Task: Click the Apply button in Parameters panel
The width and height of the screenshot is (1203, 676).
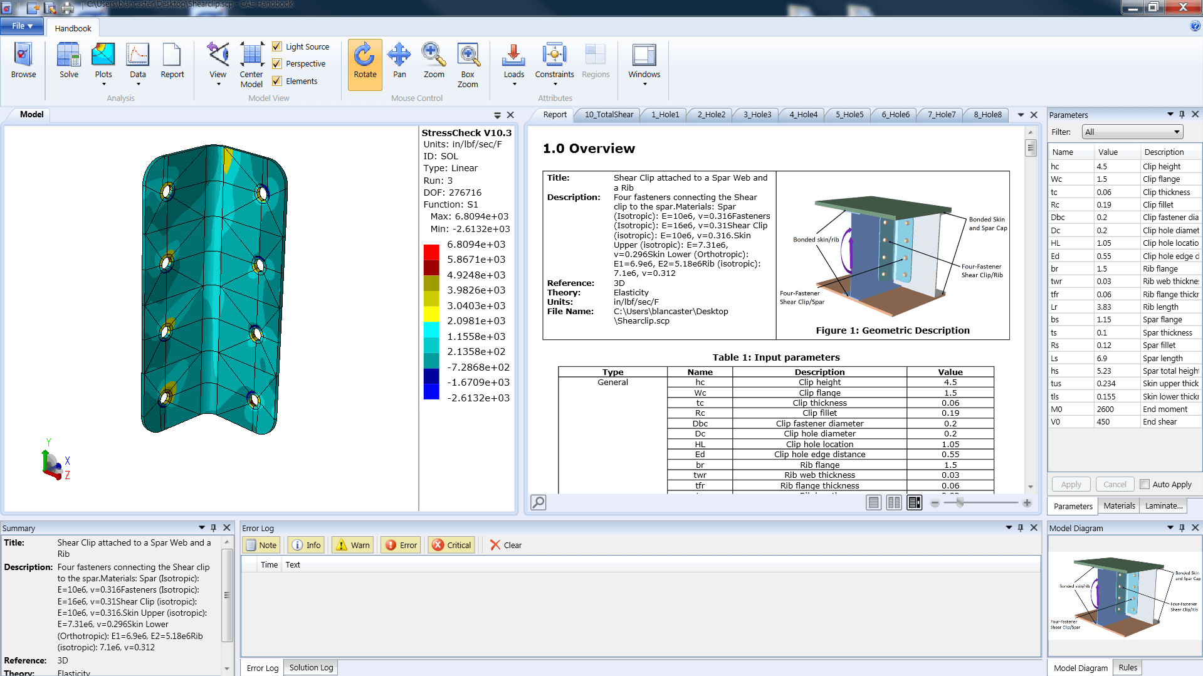Action: click(1070, 484)
